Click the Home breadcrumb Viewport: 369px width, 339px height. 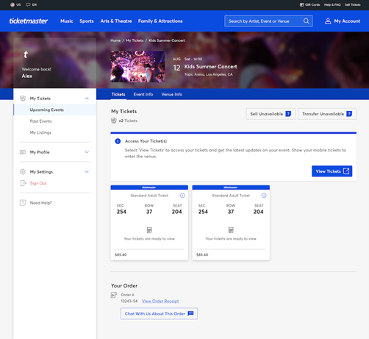(x=115, y=40)
